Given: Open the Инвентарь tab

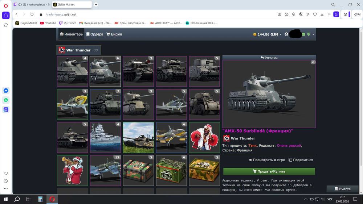Looking at the screenshot, I should [x=71, y=34].
